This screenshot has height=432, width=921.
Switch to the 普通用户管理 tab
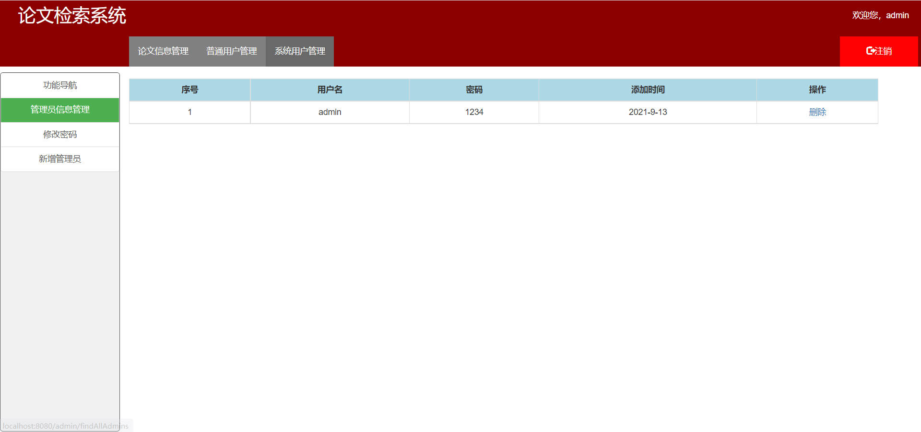231,51
